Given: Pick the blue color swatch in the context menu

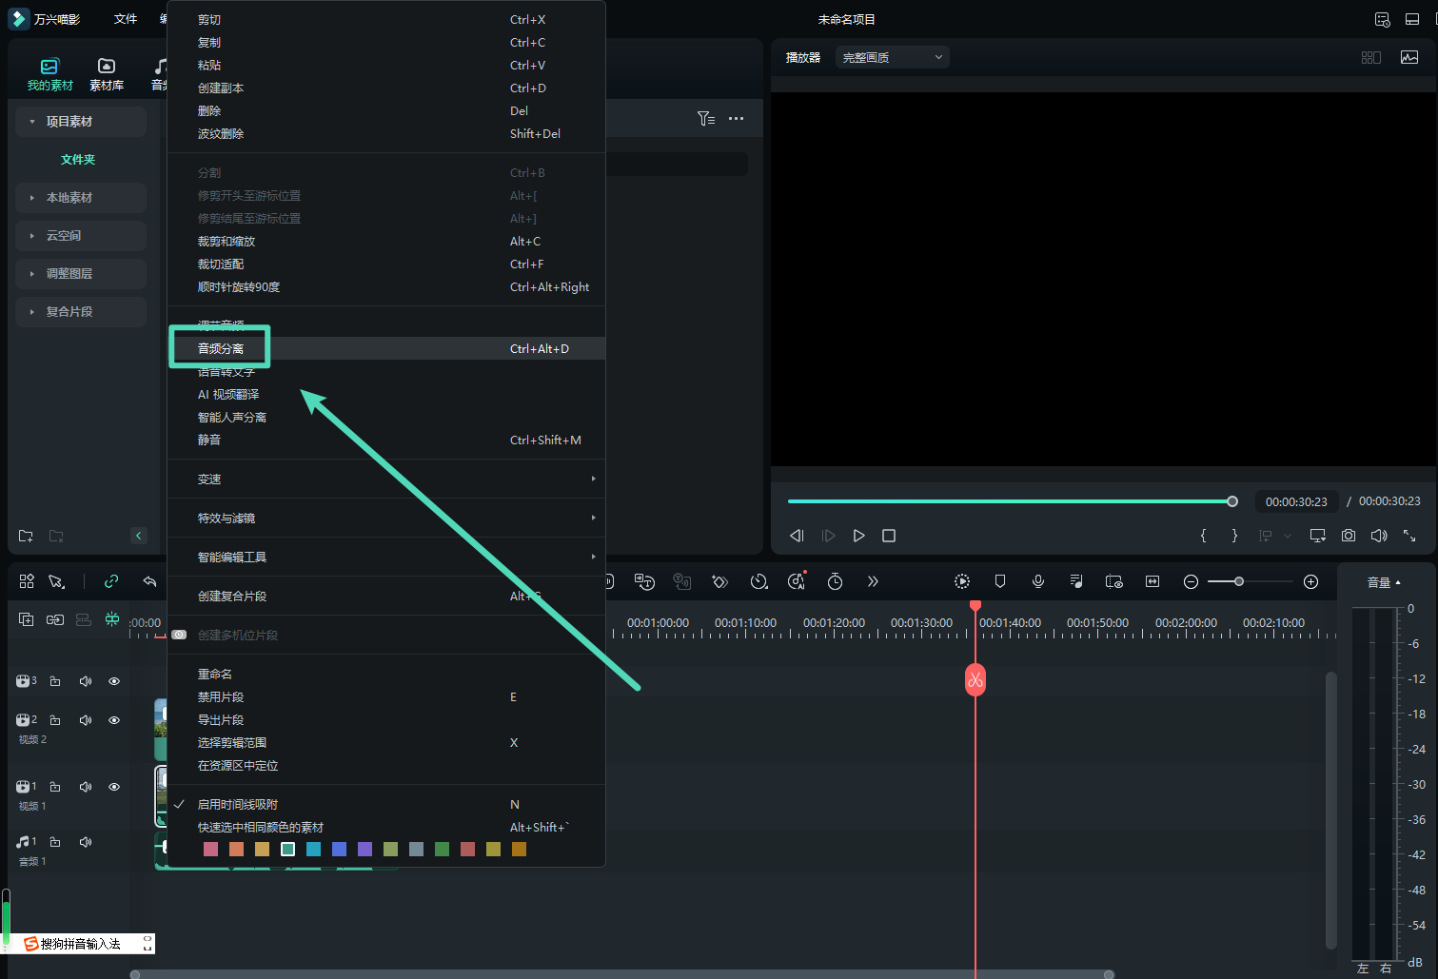Looking at the screenshot, I should pyautogui.click(x=339, y=850).
